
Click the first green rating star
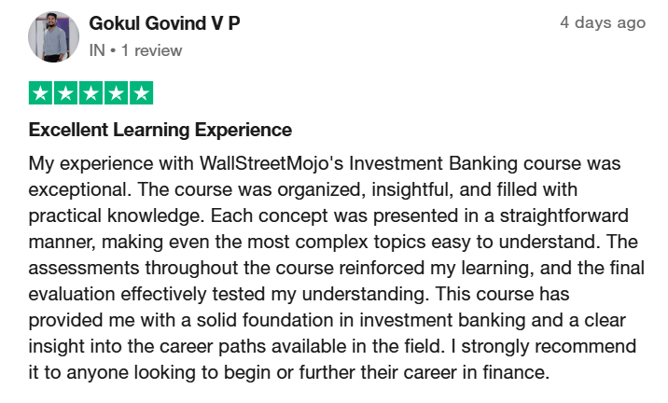[x=41, y=93]
